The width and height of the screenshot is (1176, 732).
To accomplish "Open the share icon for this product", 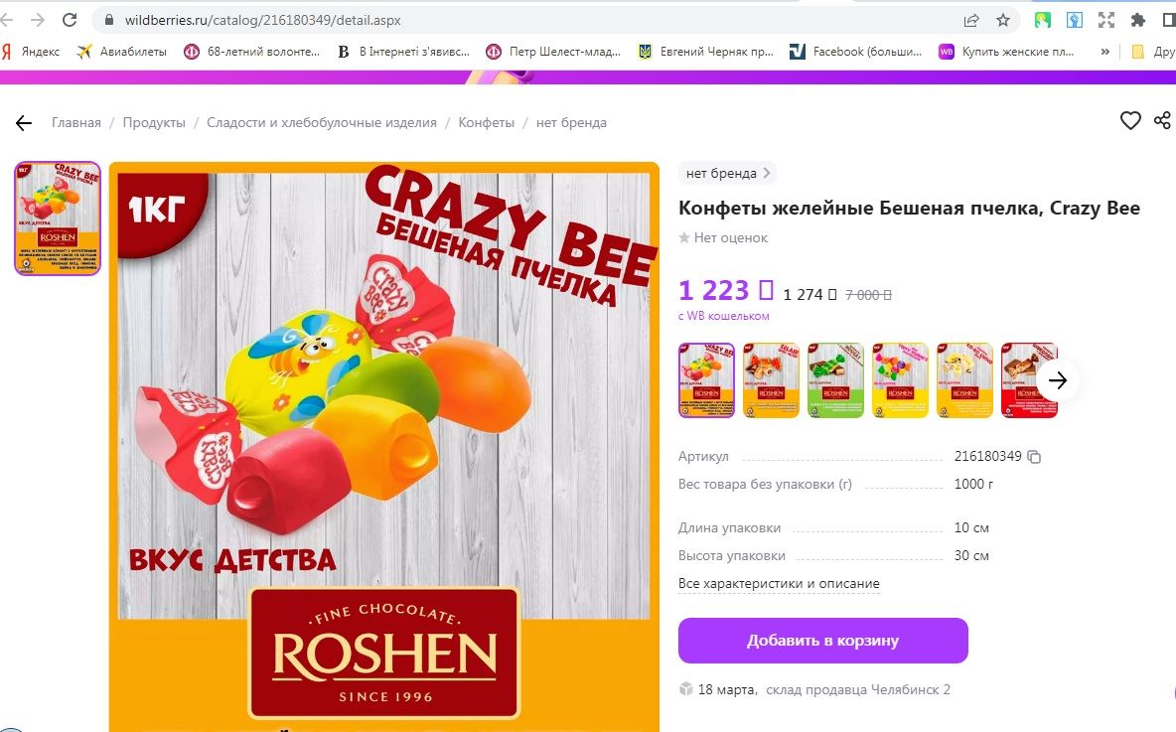I will [1162, 120].
